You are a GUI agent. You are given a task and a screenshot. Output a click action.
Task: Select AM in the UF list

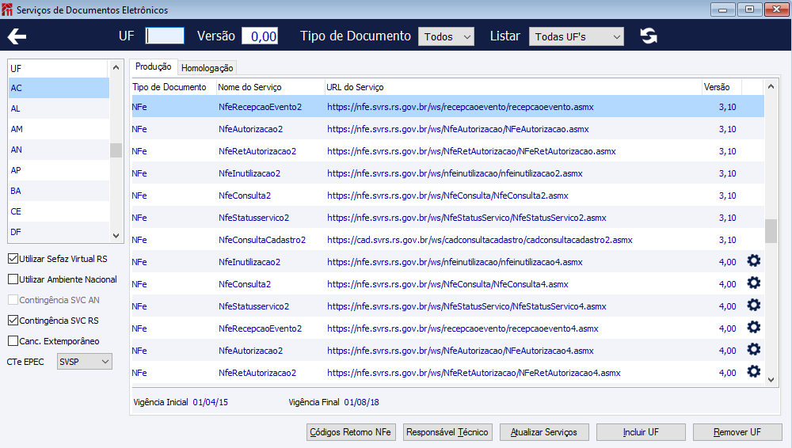(59, 129)
